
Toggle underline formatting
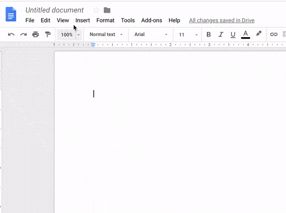click(x=233, y=35)
